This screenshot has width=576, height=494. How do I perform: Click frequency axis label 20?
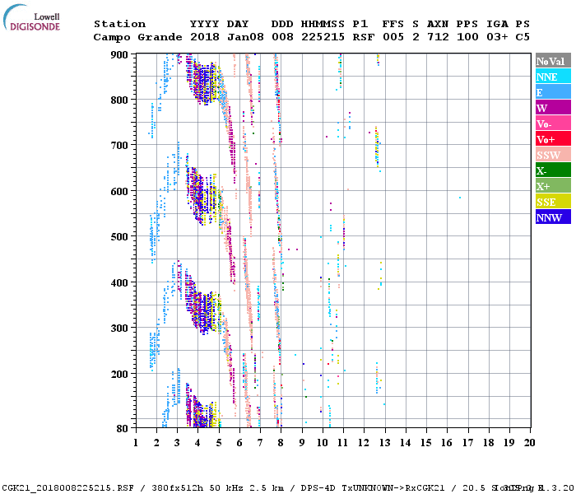click(530, 443)
